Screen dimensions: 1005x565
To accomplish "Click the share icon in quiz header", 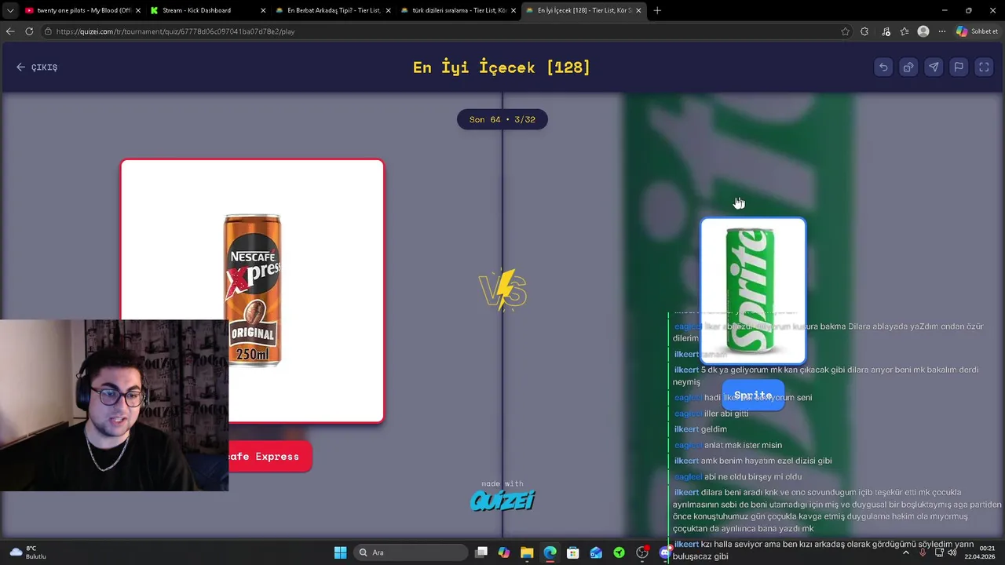I will pos(908,67).
